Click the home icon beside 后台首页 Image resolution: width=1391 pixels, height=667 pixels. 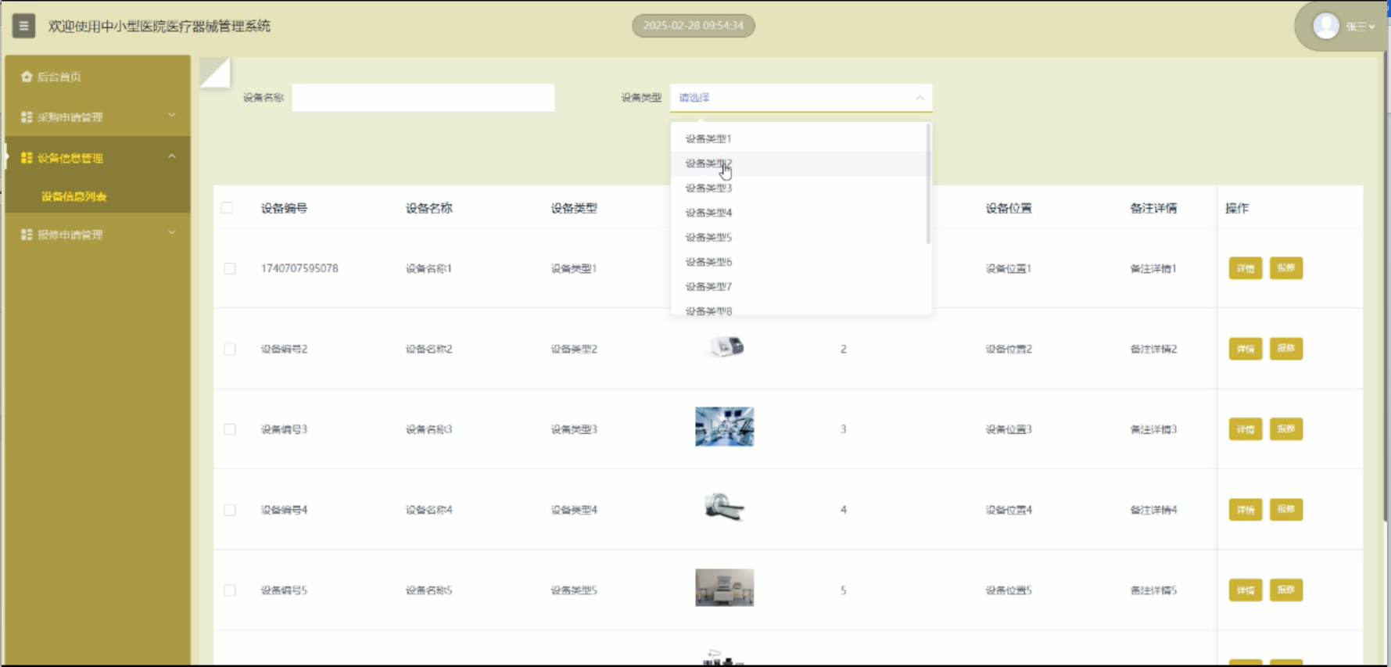27,77
